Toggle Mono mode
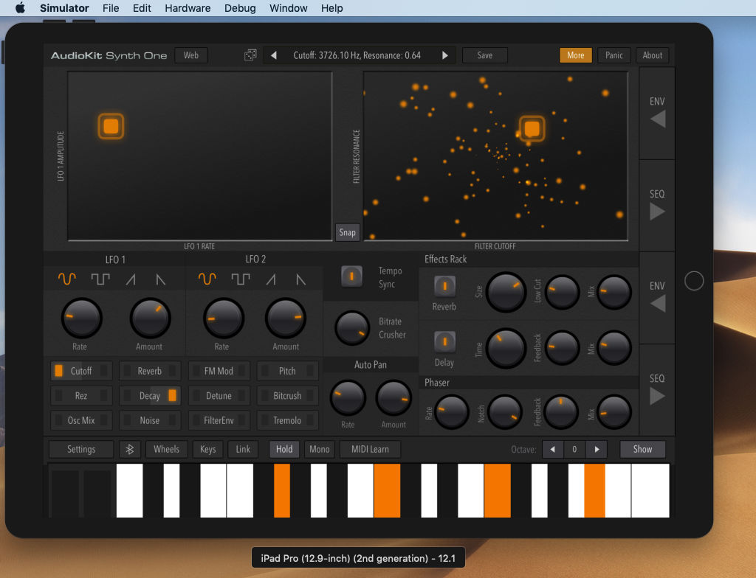The height and width of the screenshot is (578, 756). coord(319,450)
